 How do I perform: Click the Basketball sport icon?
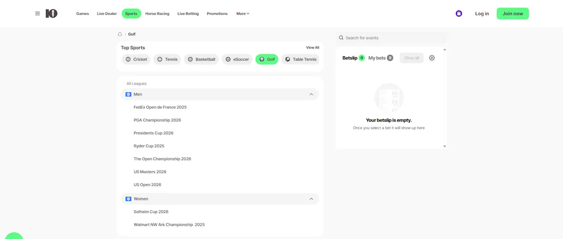click(190, 60)
